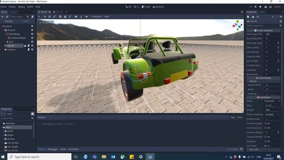Viewport: 284px width, 160px height.
Task: Select the Move Mode tool
Action: [x=44, y=16]
